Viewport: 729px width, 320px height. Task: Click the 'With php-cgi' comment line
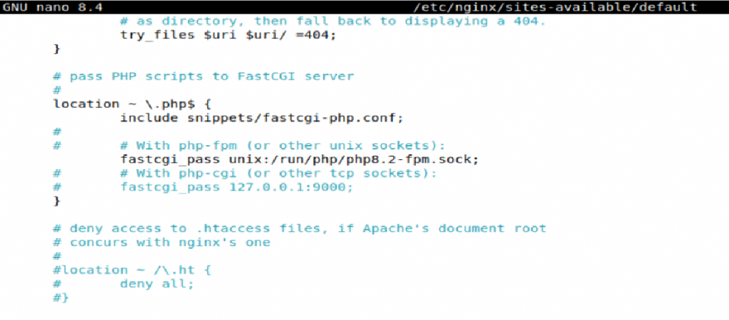(x=278, y=173)
